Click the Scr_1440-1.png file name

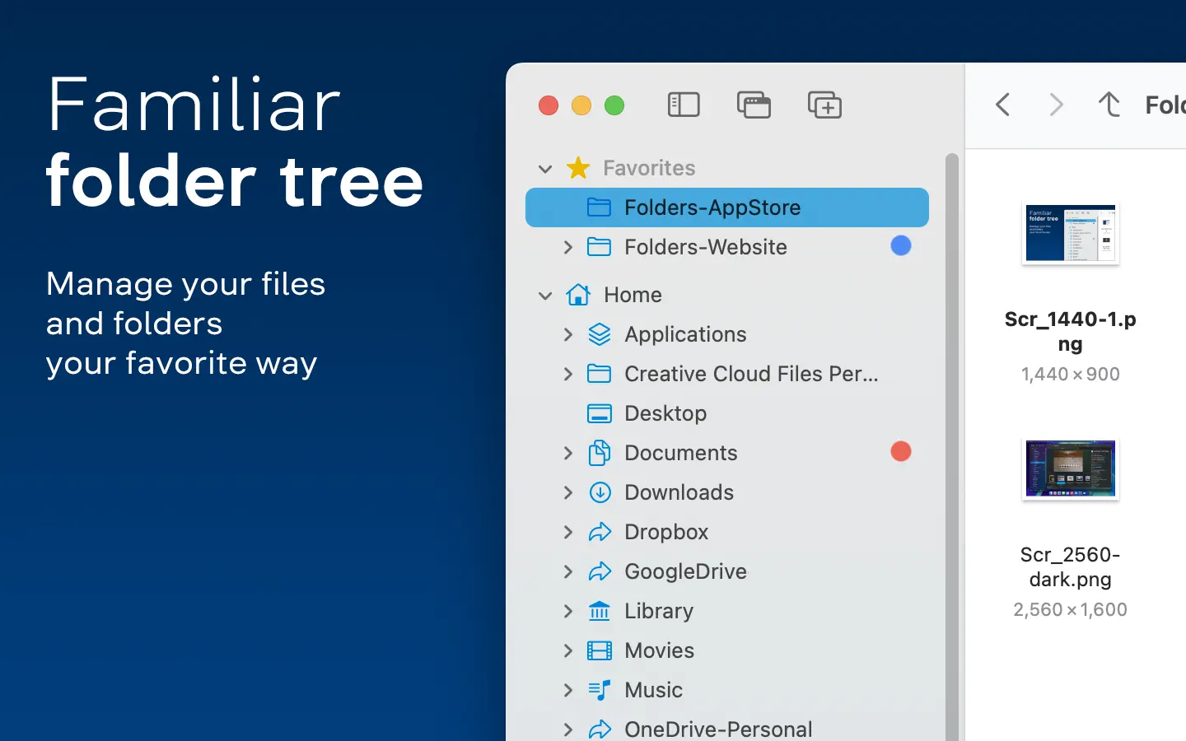(x=1071, y=331)
